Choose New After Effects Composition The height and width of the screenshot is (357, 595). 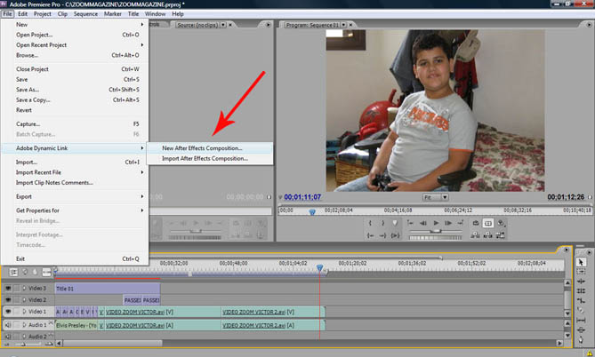click(202, 147)
